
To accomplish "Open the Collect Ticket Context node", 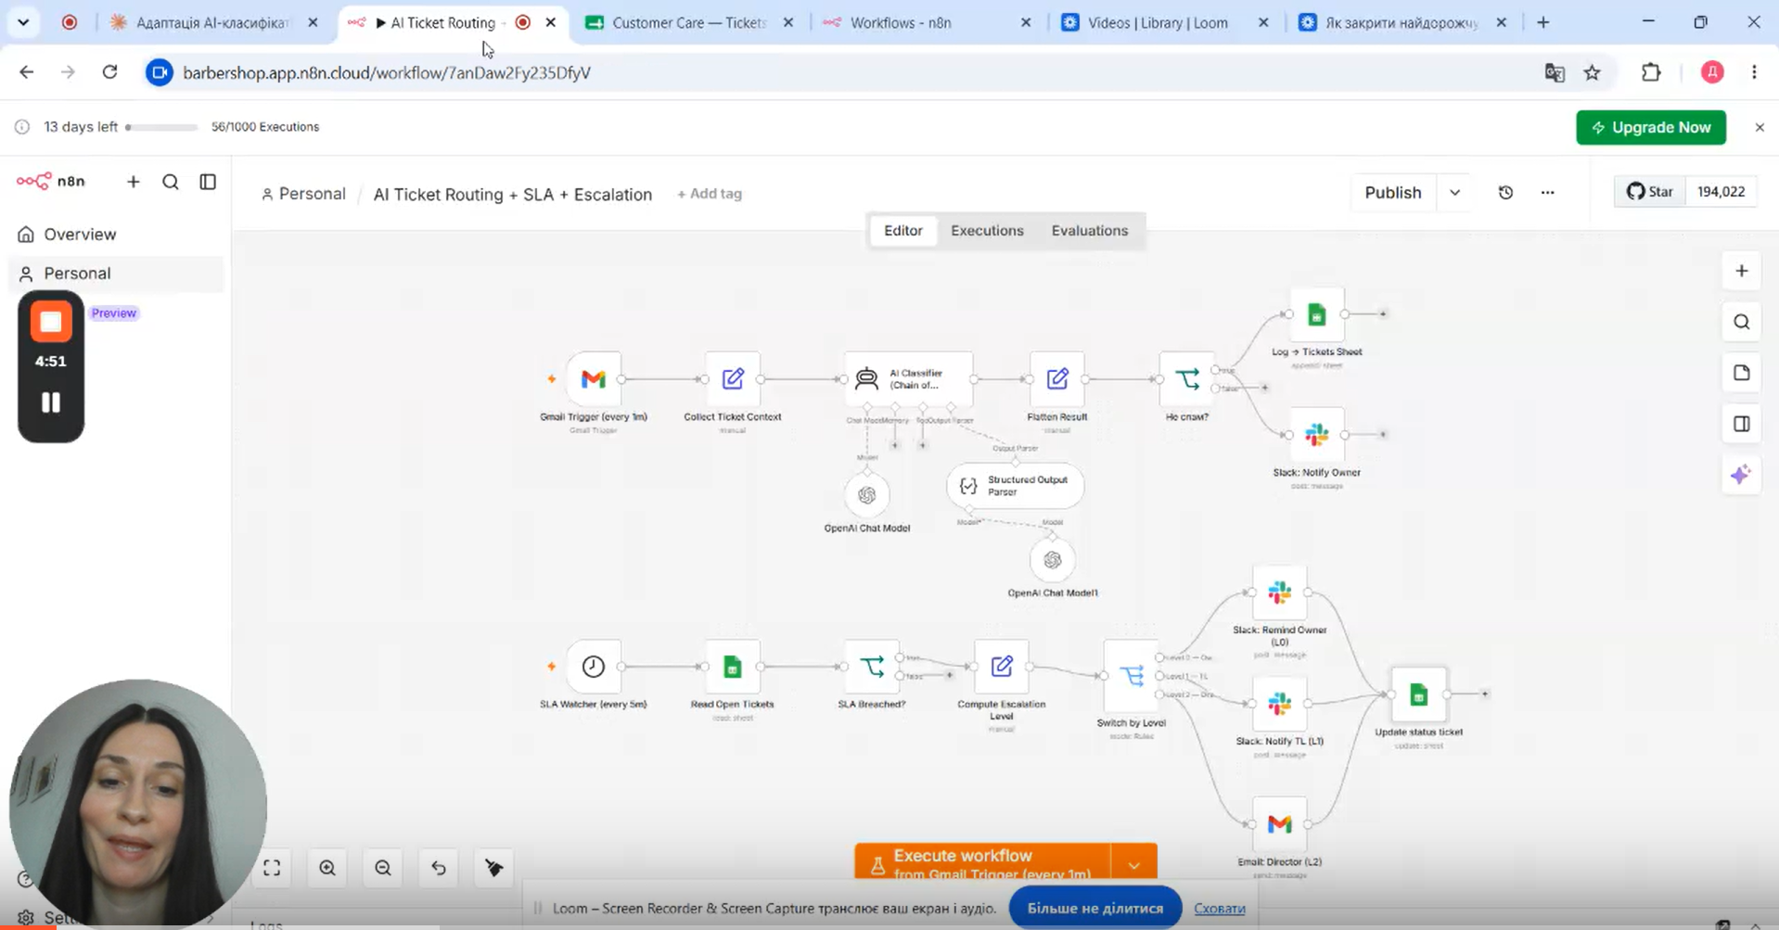I will tap(733, 378).
